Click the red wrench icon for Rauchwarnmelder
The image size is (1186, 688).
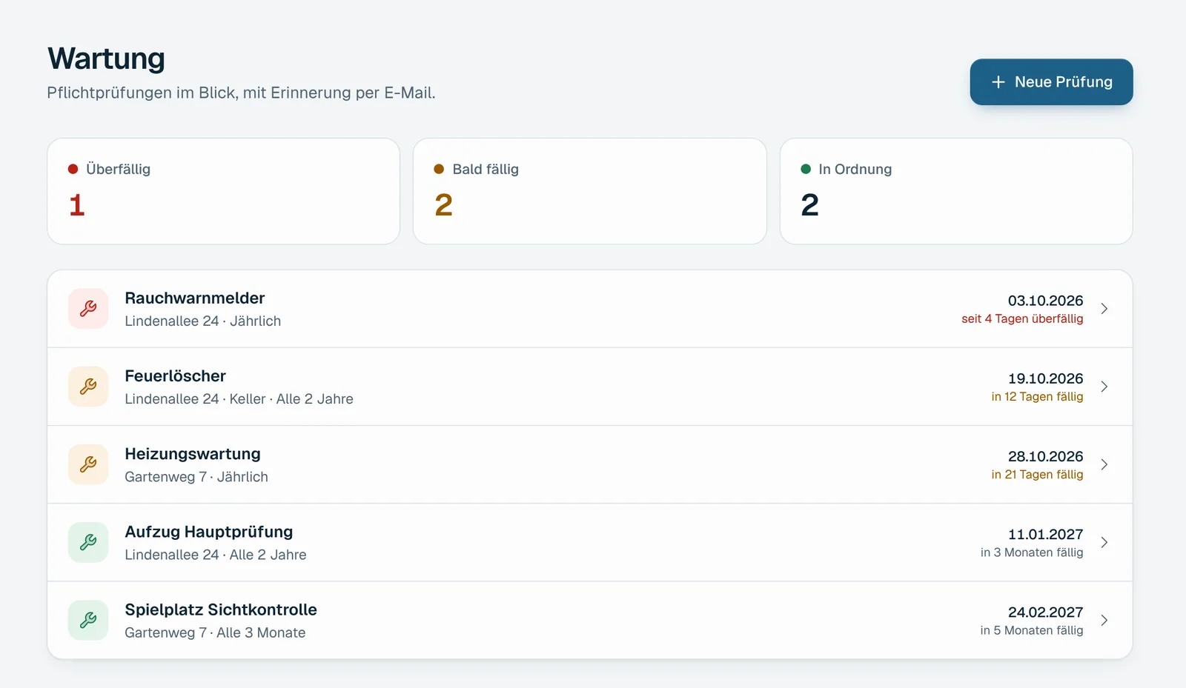pyautogui.click(x=88, y=309)
